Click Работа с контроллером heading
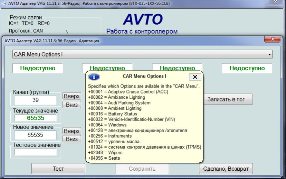This screenshot has width=286, height=179. [x=142, y=31]
